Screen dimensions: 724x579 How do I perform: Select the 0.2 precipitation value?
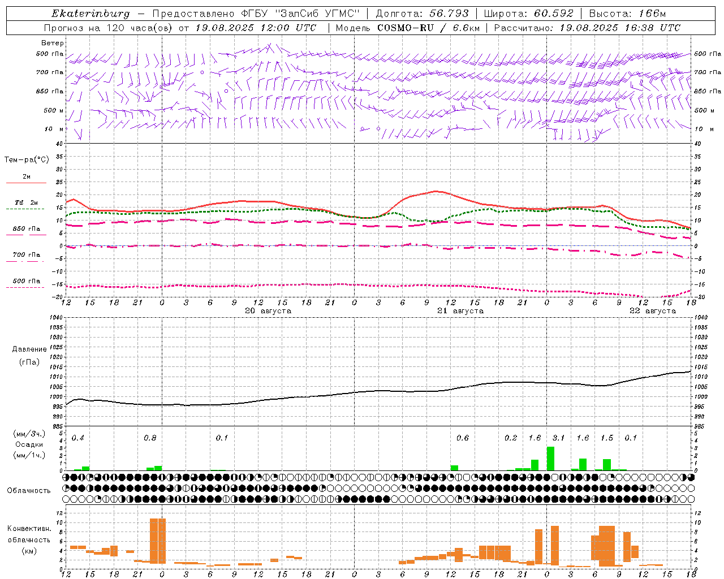tap(511, 438)
